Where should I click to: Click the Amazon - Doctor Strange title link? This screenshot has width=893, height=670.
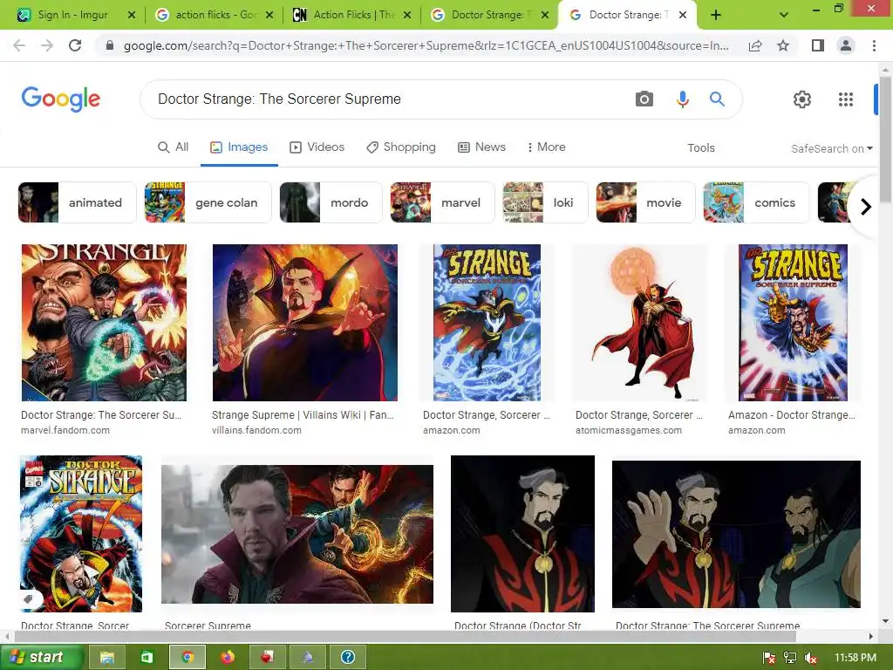coord(792,414)
